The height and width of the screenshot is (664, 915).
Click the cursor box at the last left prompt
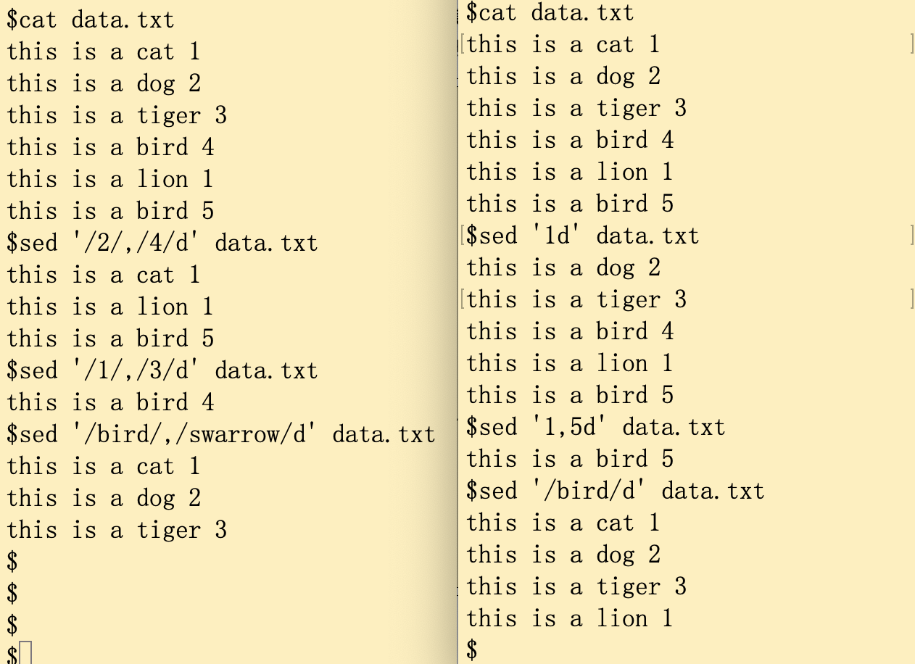[25, 653]
